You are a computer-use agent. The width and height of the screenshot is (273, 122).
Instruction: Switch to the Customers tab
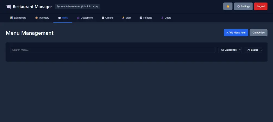tap(85, 18)
